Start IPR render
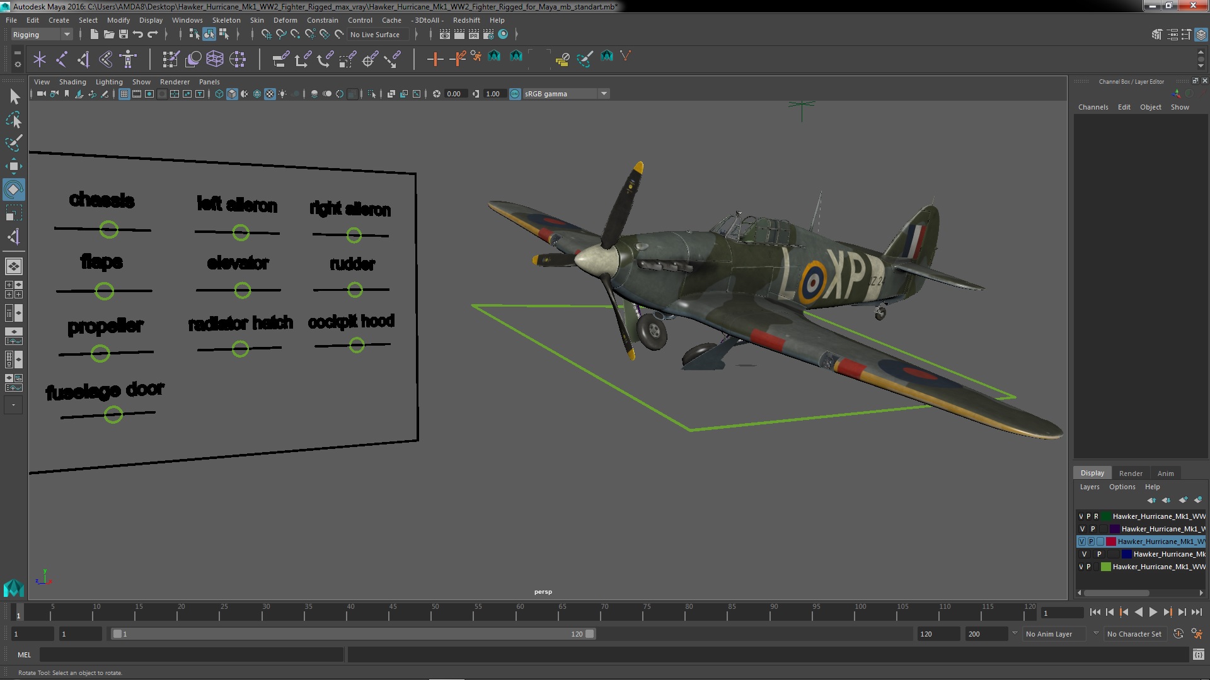 (474, 35)
